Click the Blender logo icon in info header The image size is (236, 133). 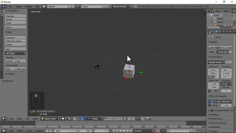coord(135,7)
